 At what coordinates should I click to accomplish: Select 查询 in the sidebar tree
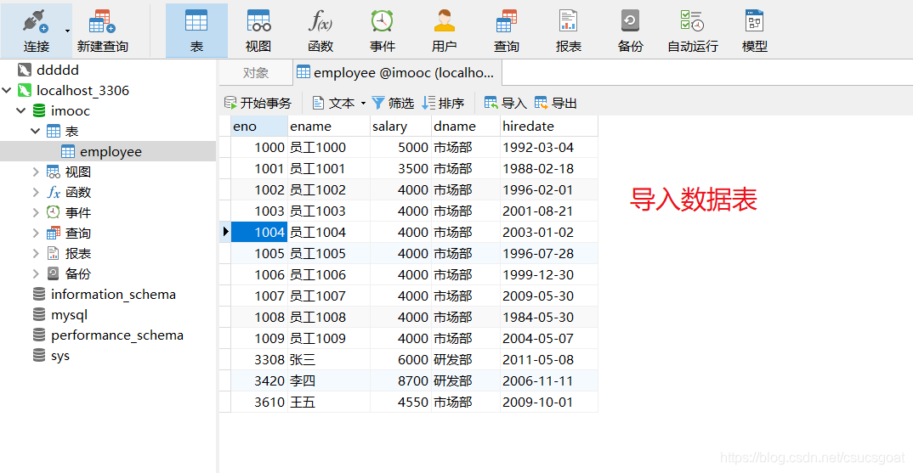[78, 234]
